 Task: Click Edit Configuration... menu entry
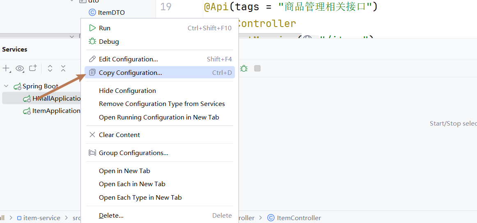coord(128,59)
